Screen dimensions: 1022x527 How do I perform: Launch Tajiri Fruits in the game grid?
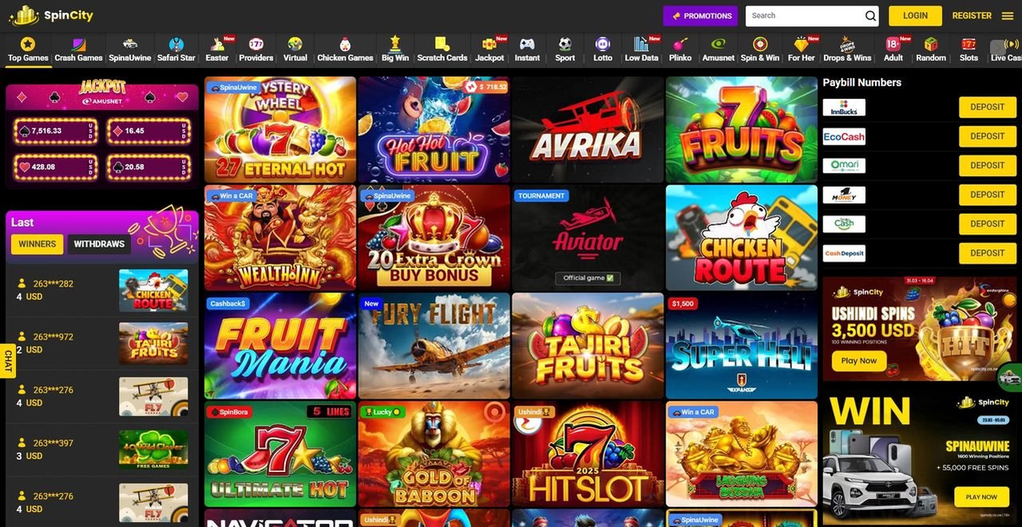[x=588, y=346]
